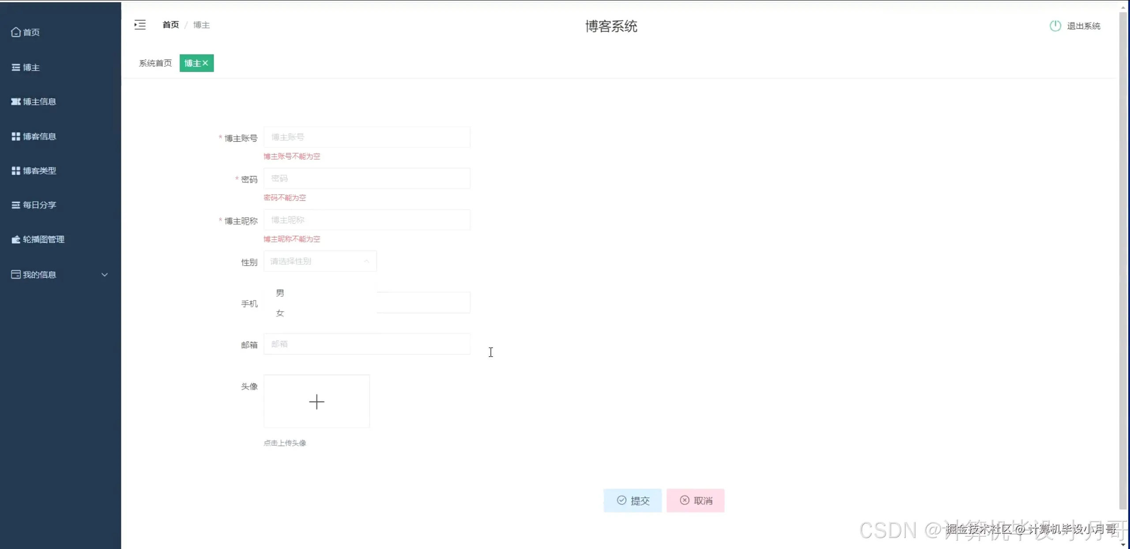Open 博主信息 sidebar icon item
Viewport: 1130px width, 549px height.
[x=16, y=102]
